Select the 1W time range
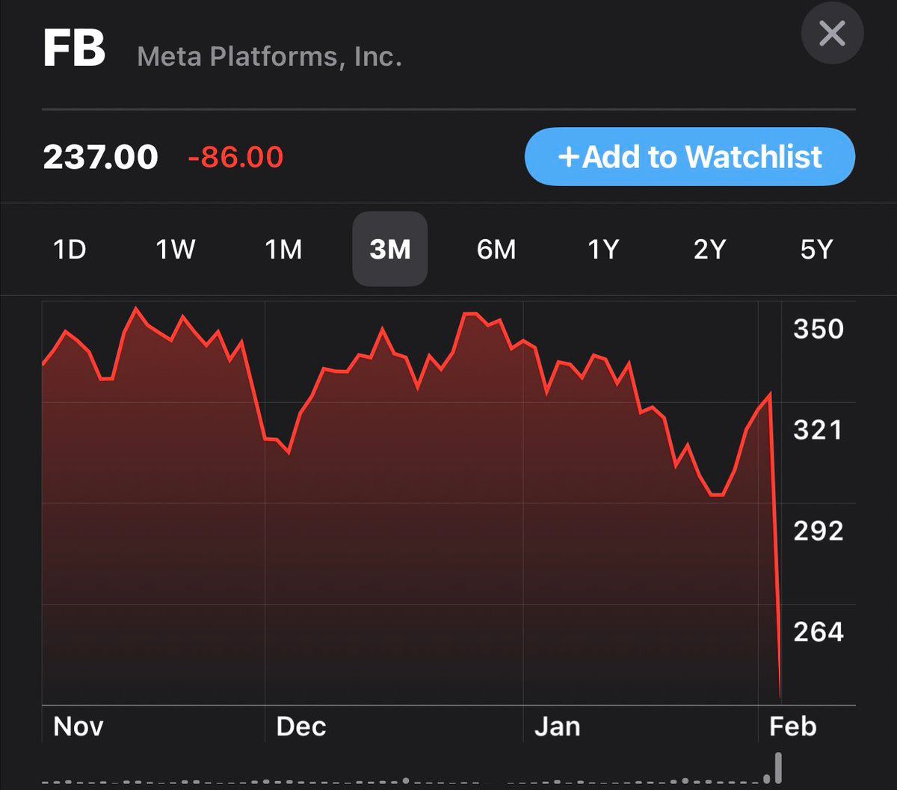The image size is (897, 790). [x=176, y=250]
